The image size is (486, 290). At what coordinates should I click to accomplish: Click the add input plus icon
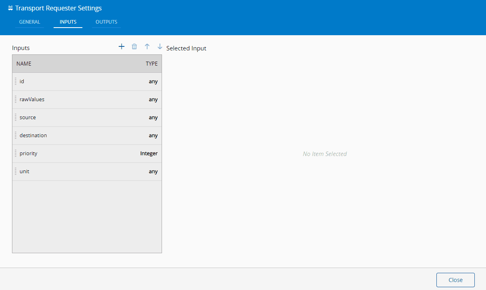click(x=122, y=47)
